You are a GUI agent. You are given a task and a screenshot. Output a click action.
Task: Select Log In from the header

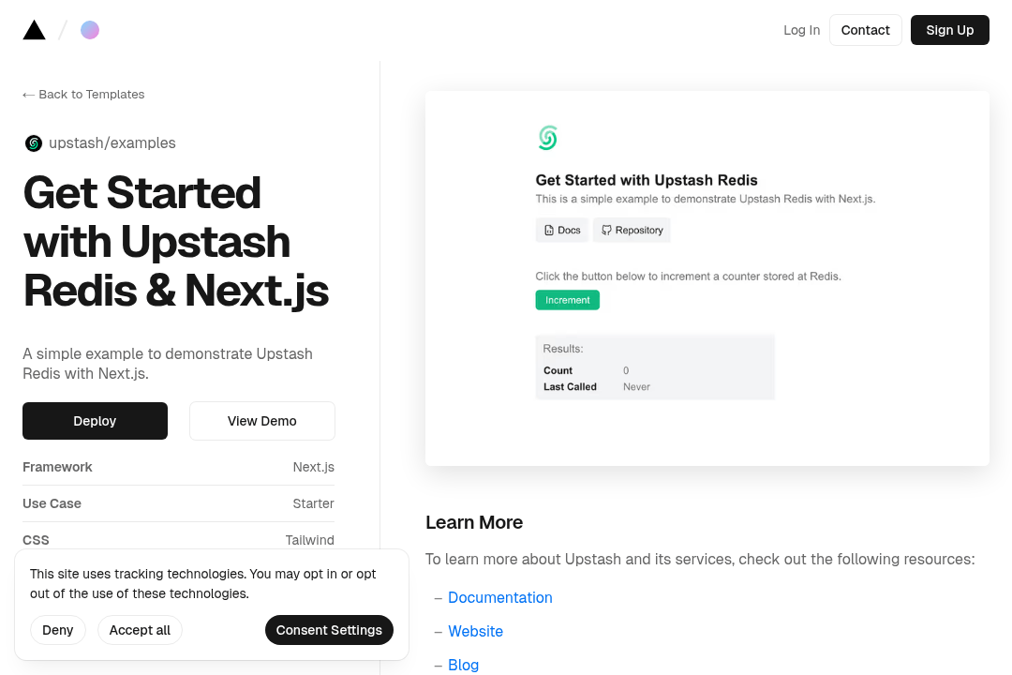point(801,29)
